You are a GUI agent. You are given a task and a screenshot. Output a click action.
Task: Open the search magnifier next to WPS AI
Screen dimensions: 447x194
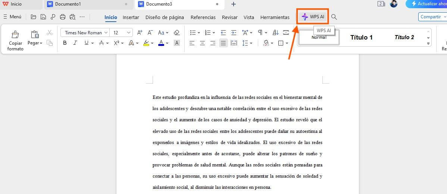click(334, 17)
